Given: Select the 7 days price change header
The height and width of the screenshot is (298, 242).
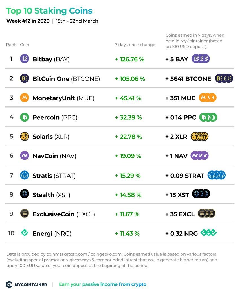Looking at the screenshot, I should click(x=135, y=45).
